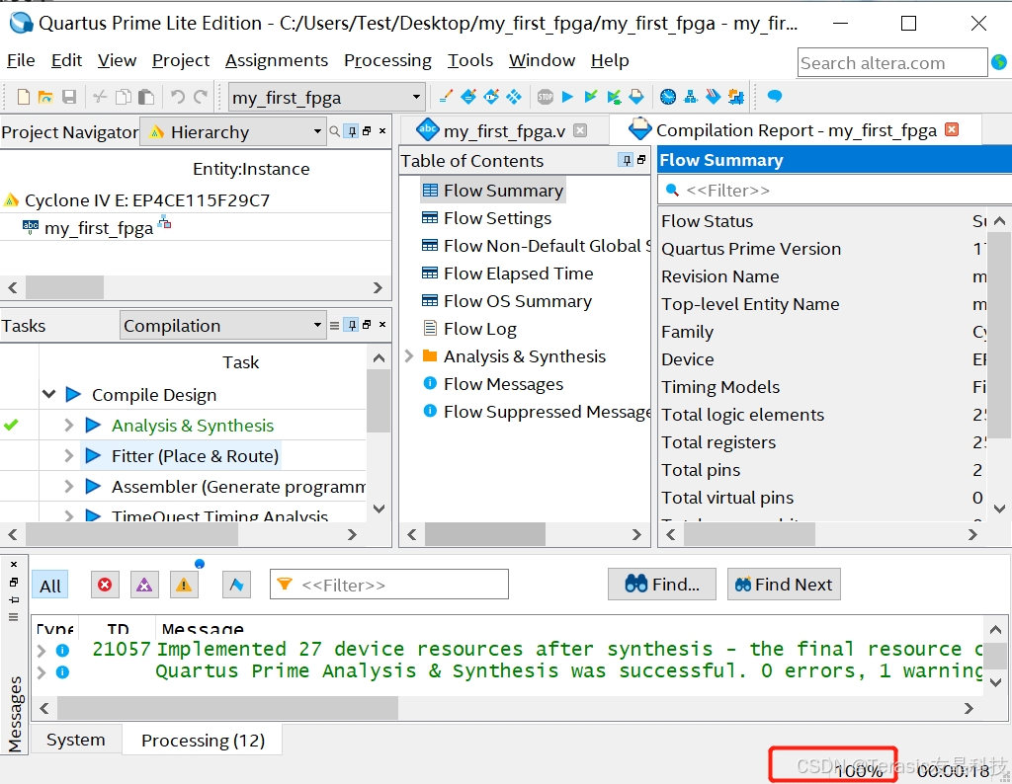
Task: Click the blue speech bubble help icon
Action: point(775,97)
